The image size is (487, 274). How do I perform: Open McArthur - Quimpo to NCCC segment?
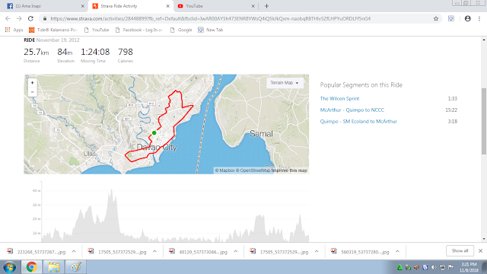click(352, 110)
